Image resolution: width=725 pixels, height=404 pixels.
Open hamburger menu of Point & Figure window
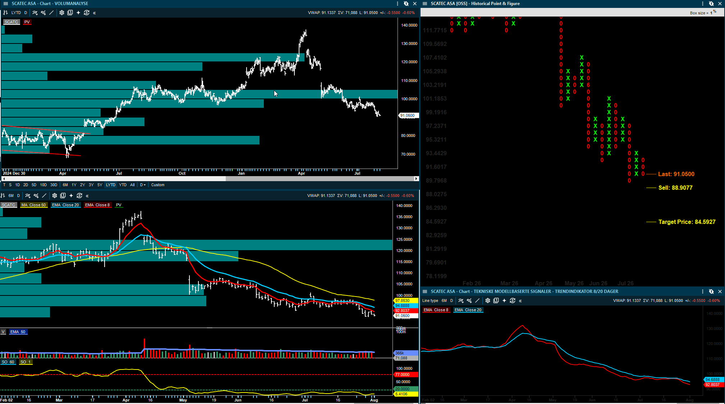tap(425, 4)
